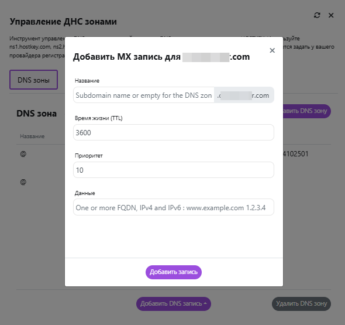Click the DNS зона section heading
This screenshot has height=325, width=345.
[x=36, y=114]
